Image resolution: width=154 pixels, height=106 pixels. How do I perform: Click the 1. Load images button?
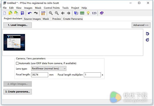(x=17, y=25)
